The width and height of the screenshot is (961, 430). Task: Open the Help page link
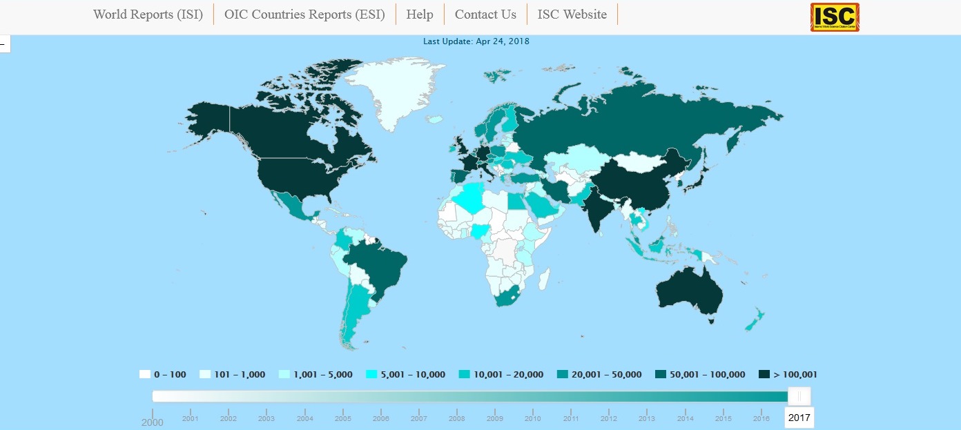420,14
